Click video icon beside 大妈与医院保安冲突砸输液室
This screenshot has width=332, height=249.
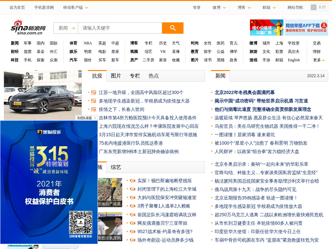[133, 197]
